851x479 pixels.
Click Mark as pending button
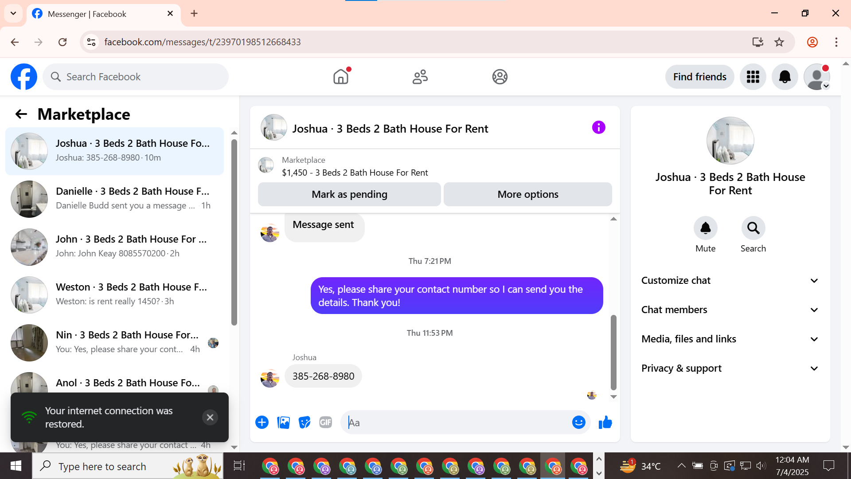click(x=349, y=194)
